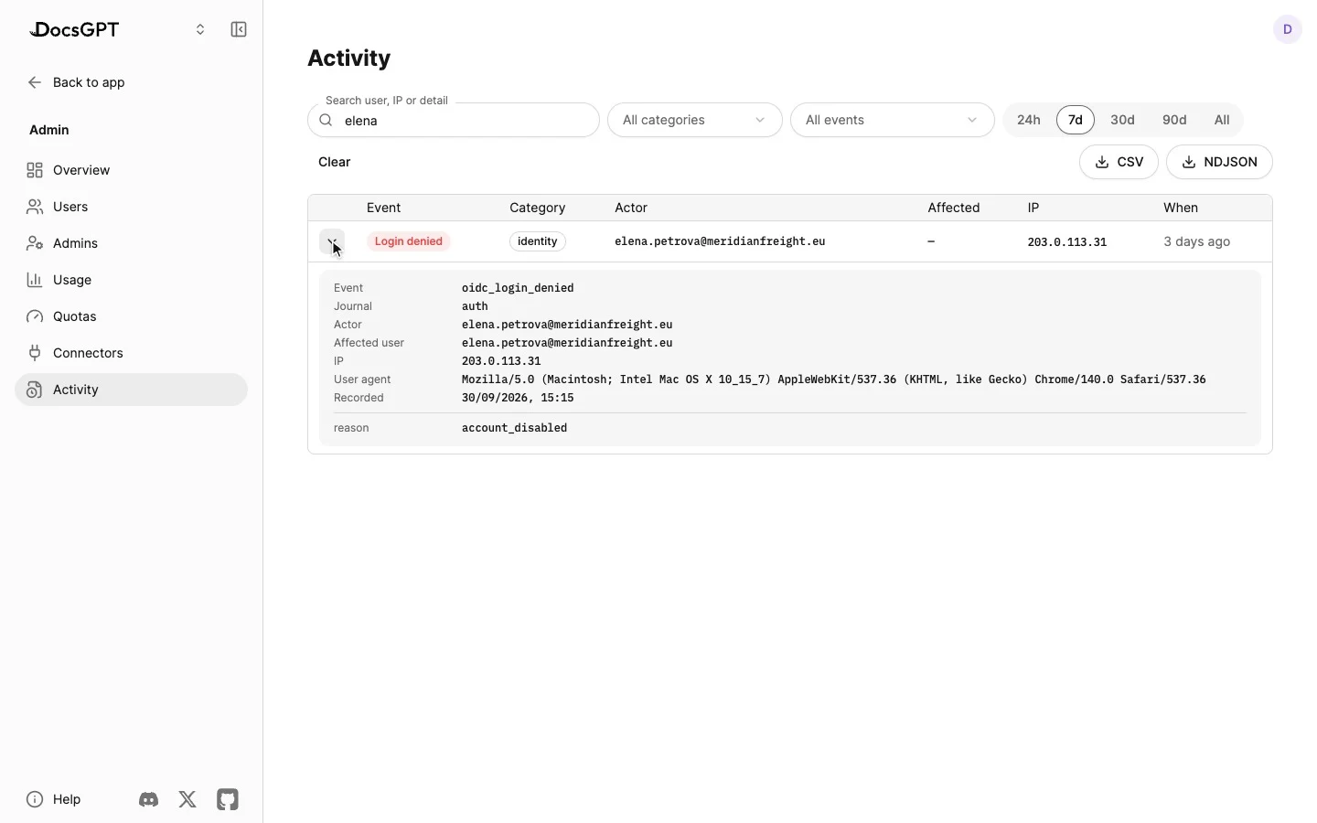Screen dimensions: 1317x823
Task: Go back to app
Action: pyautogui.click(x=76, y=82)
